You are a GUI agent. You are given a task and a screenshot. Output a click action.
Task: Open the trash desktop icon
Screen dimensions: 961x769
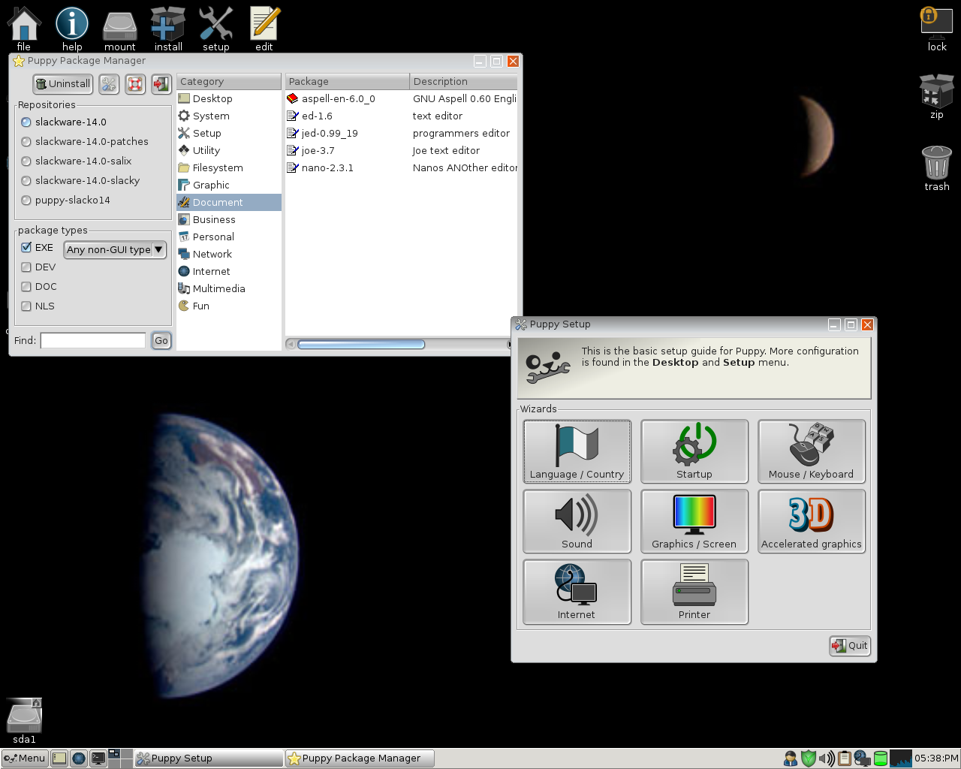(x=937, y=168)
